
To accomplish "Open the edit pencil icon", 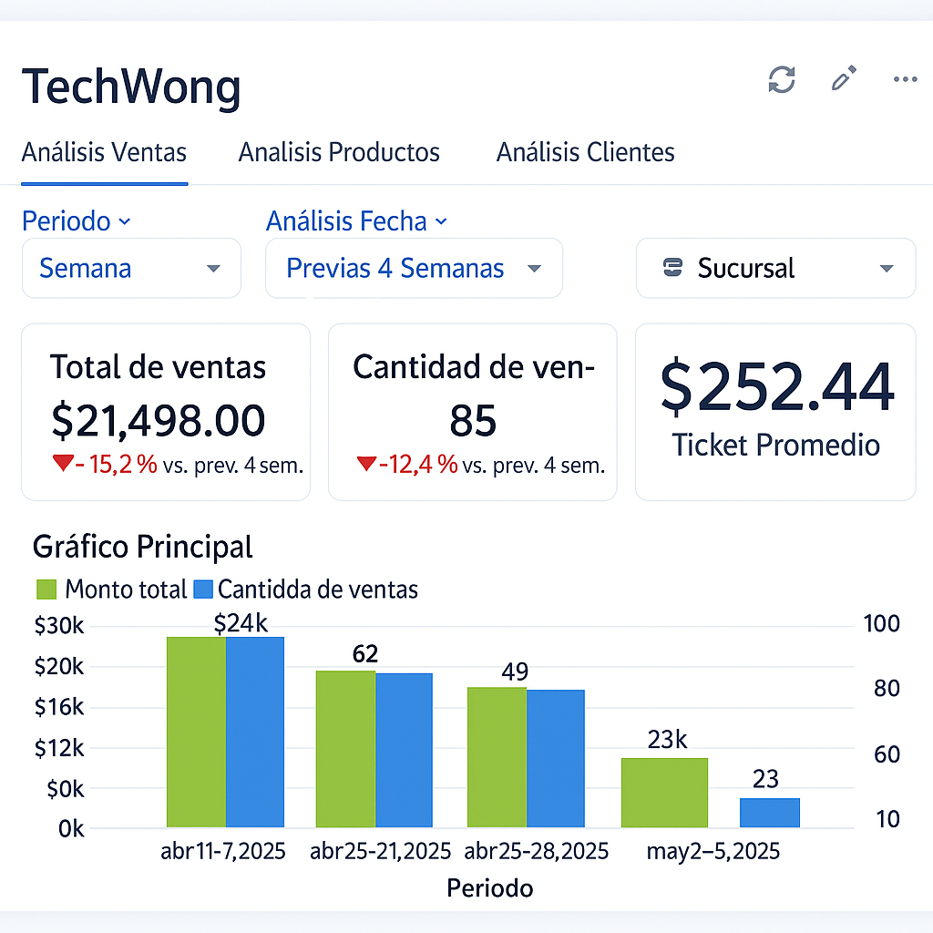I will click(x=844, y=78).
